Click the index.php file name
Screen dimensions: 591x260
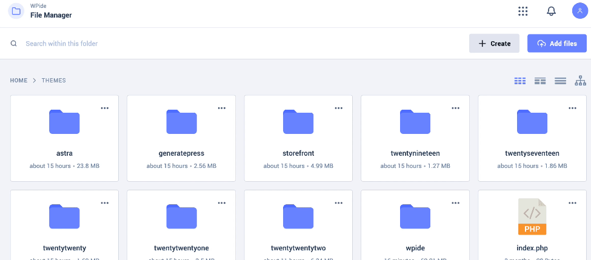532,248
